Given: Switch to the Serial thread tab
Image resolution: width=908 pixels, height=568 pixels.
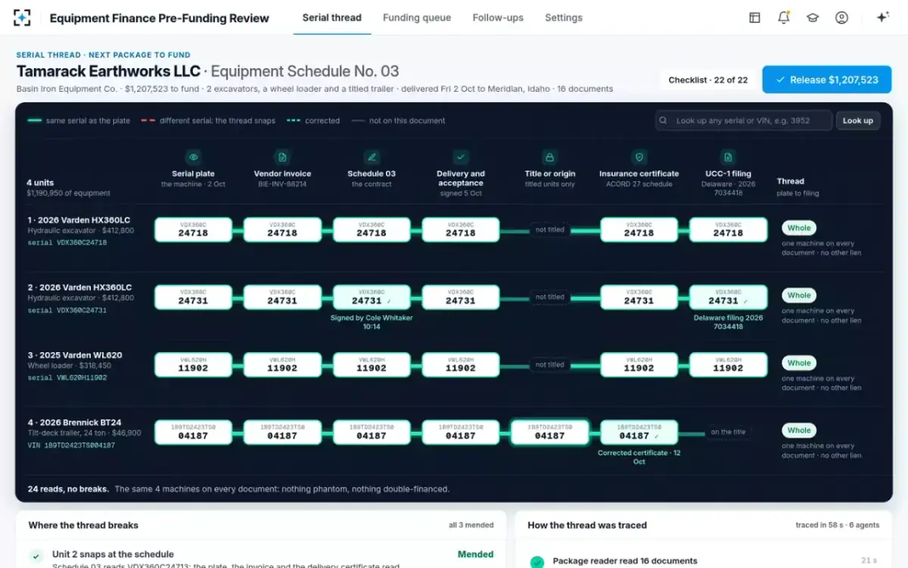Looking at the screenshot, I should pos(332,17).
